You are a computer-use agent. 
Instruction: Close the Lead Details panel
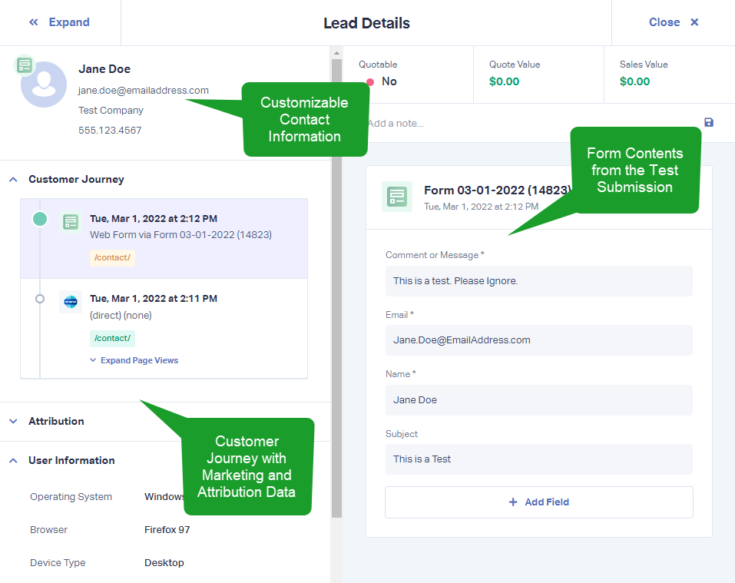674,22
